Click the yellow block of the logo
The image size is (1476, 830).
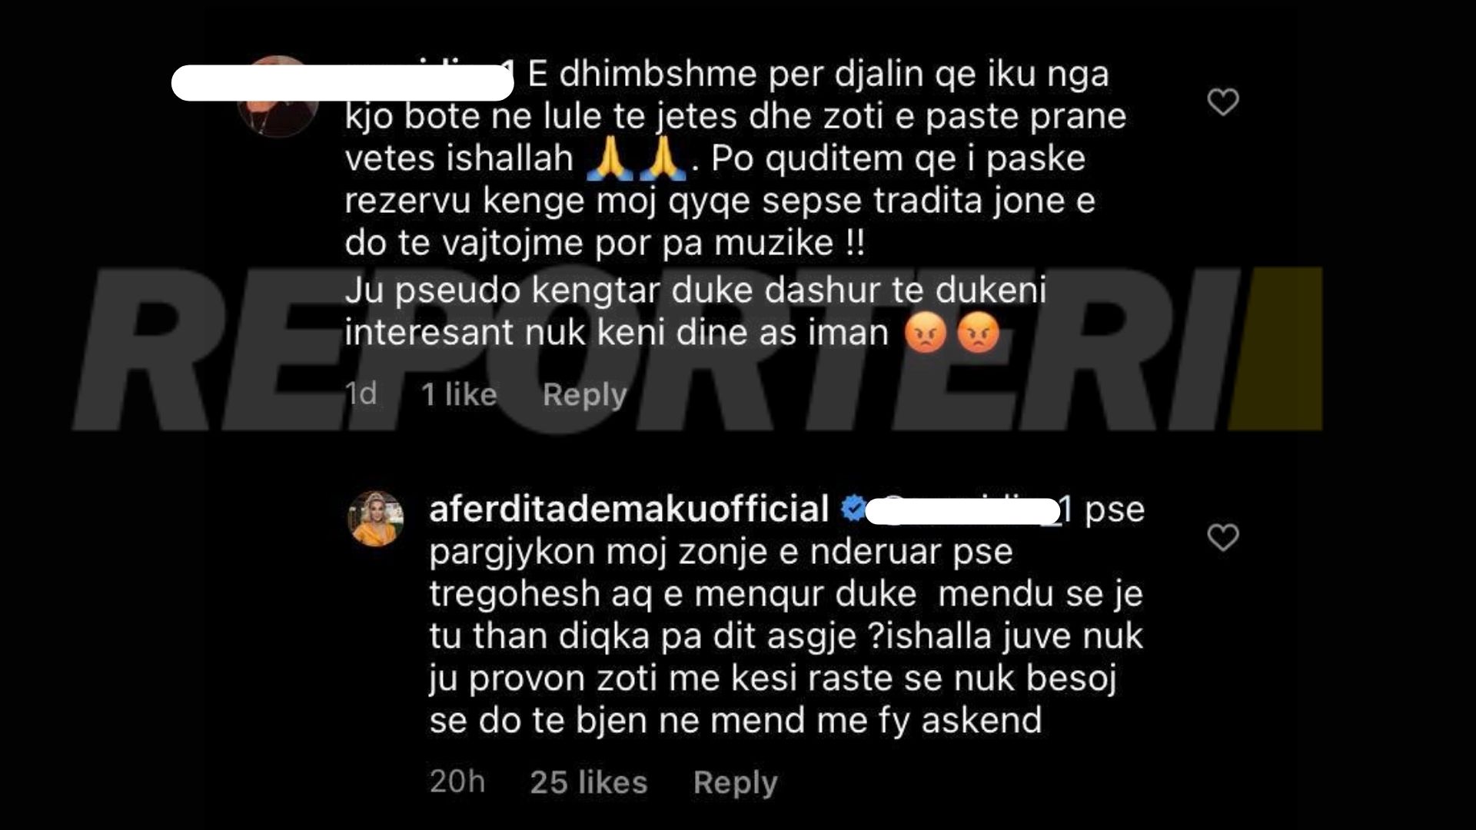pyautogui.click(x=1275, y=348)
